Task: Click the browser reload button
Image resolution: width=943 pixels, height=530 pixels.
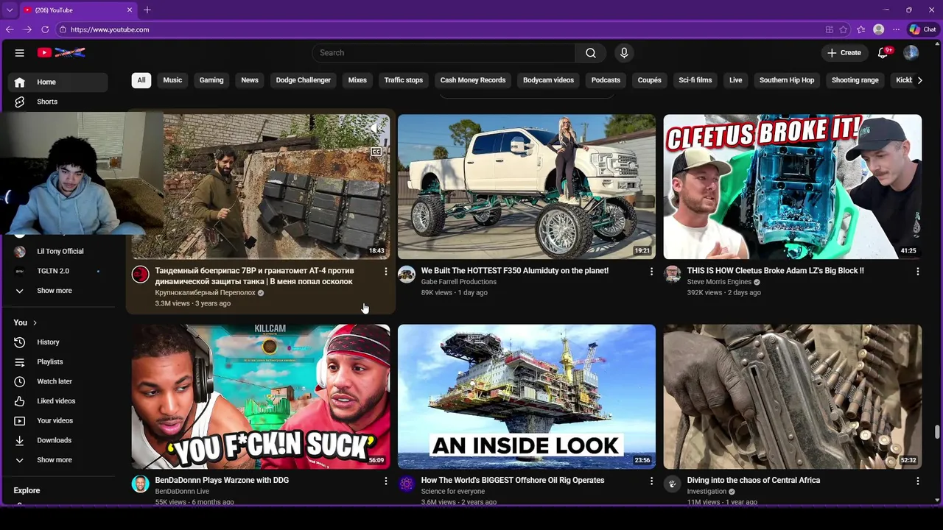Action: [x=45, y=29]
